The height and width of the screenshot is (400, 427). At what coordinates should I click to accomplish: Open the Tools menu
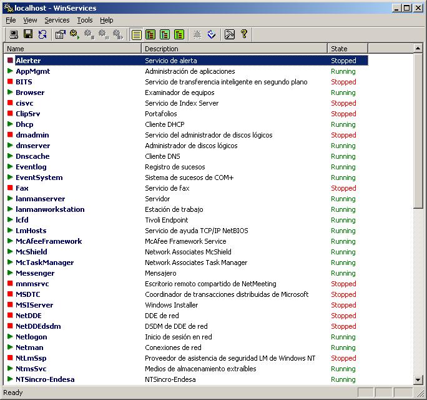click(x=85, y=20)
